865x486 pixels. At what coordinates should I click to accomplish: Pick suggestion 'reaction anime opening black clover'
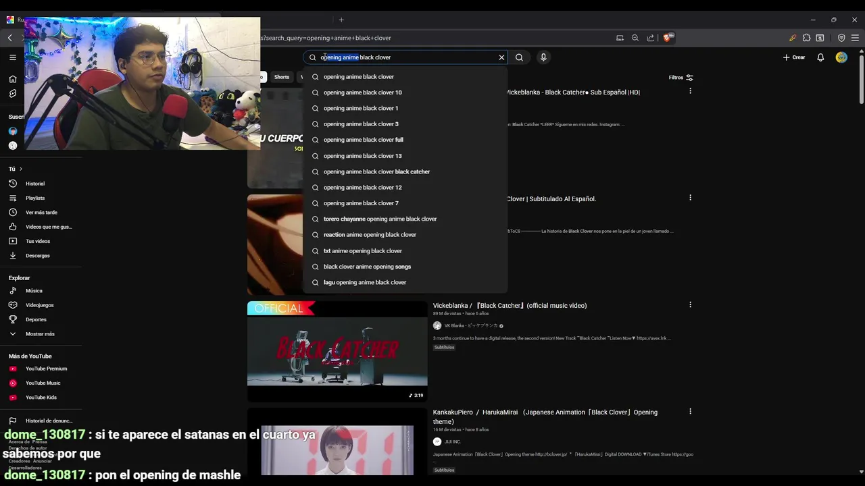tap(405, 235)
